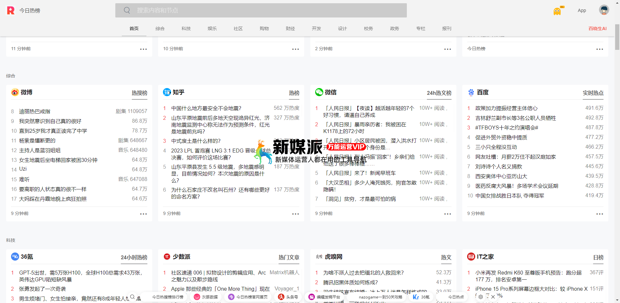
Task: Switch to the 报刊 tab
Action: (x=447, y=28)
